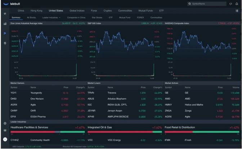242x149 pixels.
Task: Click the NASDAQ Composite price chart
Action: (202, 43)
